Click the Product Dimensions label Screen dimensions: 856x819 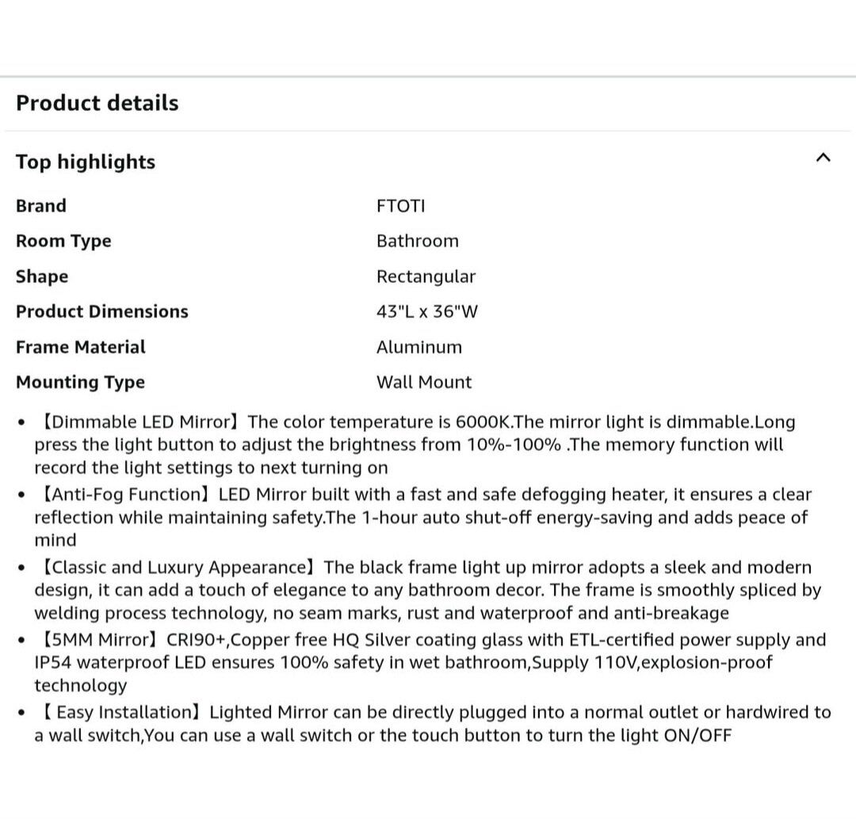click(102, 311)
